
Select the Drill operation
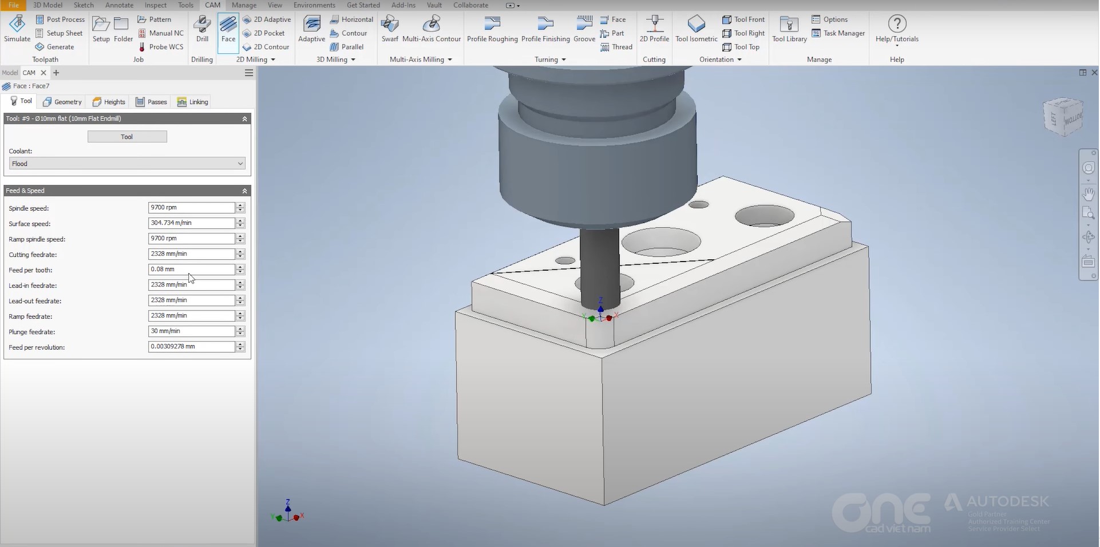click(202, 30)
